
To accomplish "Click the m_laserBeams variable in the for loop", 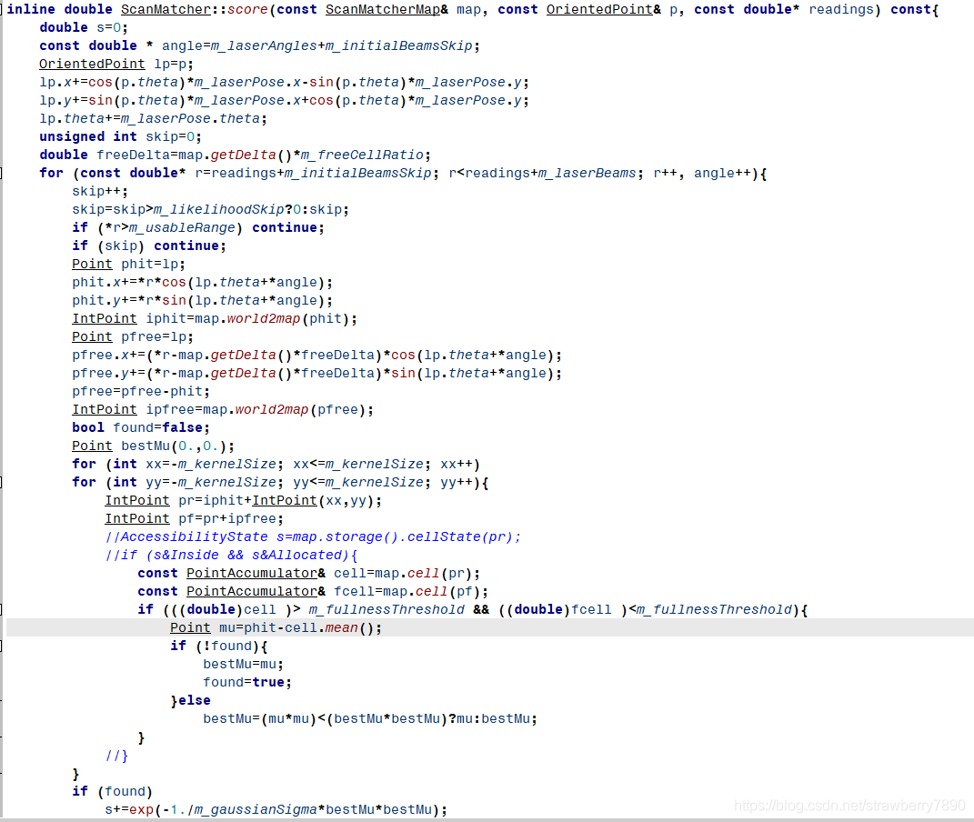I will pos(587,173).
